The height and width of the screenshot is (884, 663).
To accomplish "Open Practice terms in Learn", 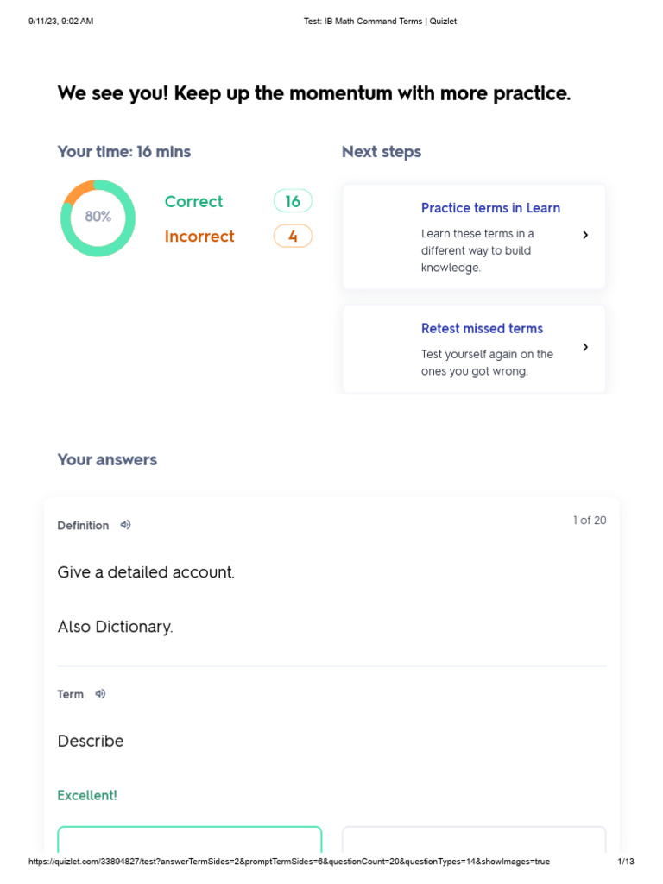I will coord(490,208).
